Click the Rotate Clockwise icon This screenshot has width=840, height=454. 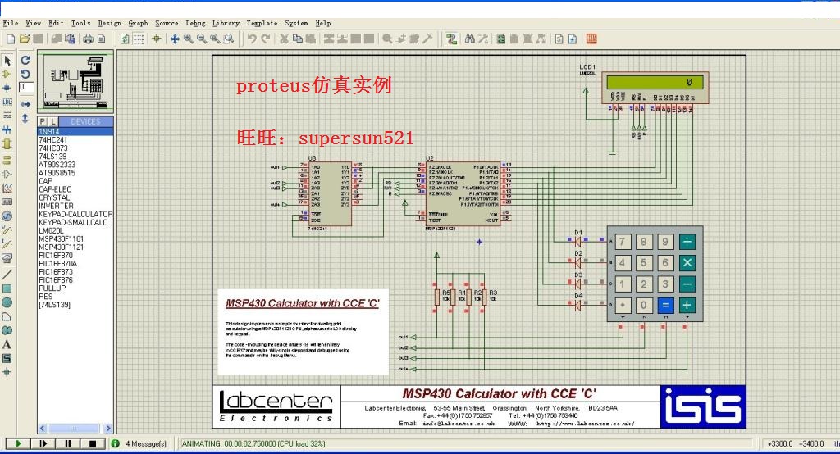[x=25, y=60]
